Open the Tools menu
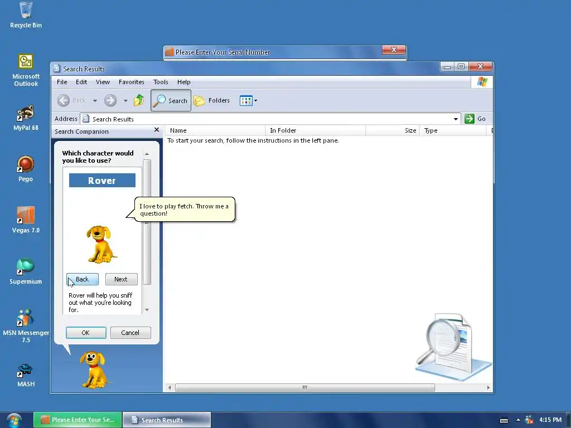This screenshot has height=428, width=571. (161, 82)
